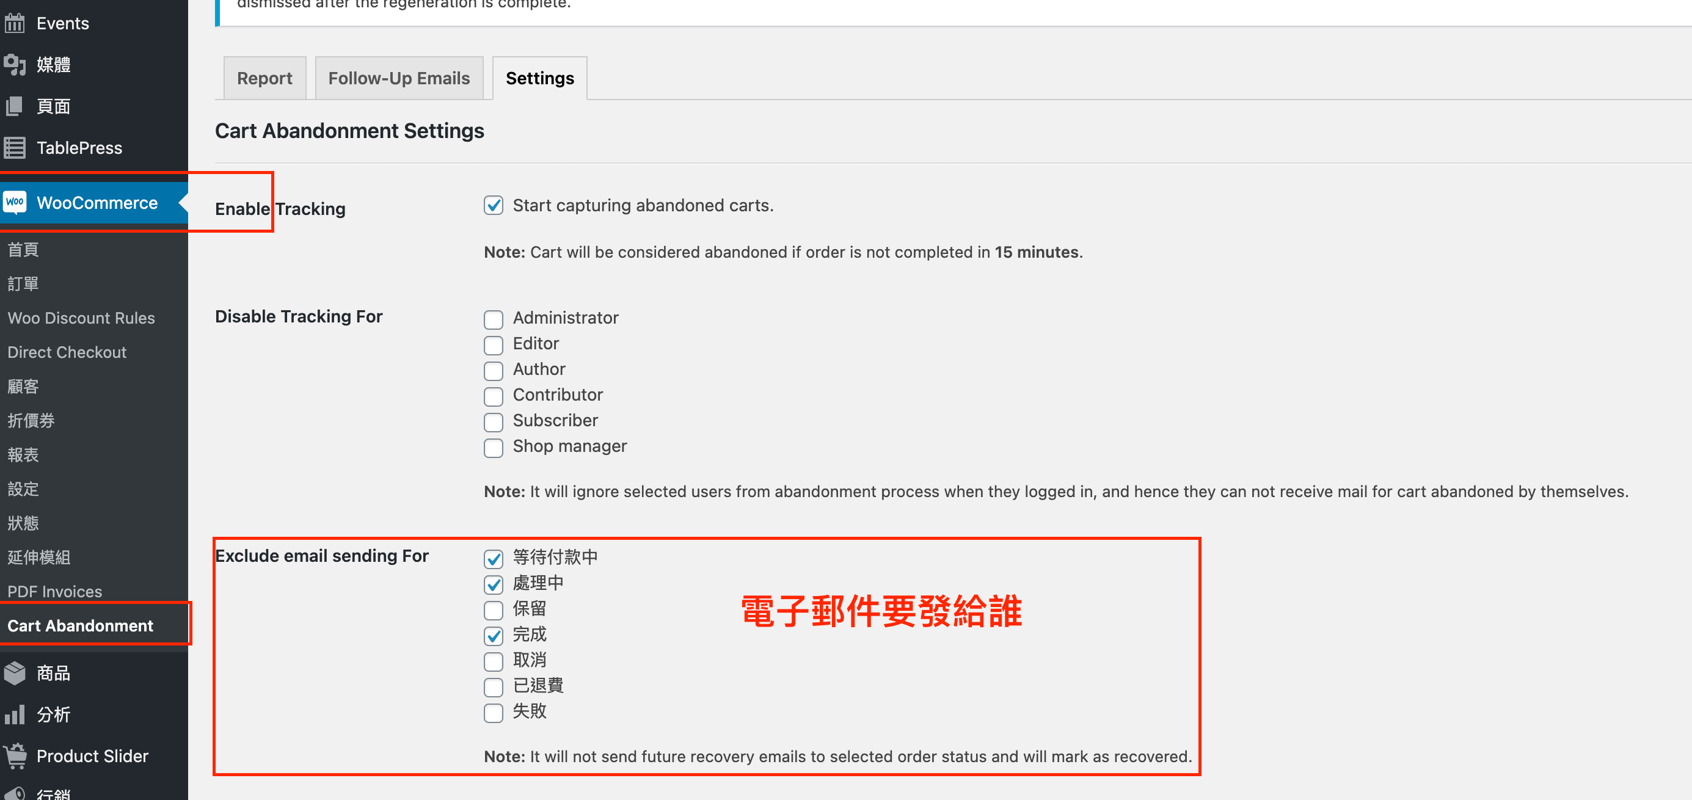
Task: Click the 商品 (Products) sidebar icon
Action: (16, 673)
